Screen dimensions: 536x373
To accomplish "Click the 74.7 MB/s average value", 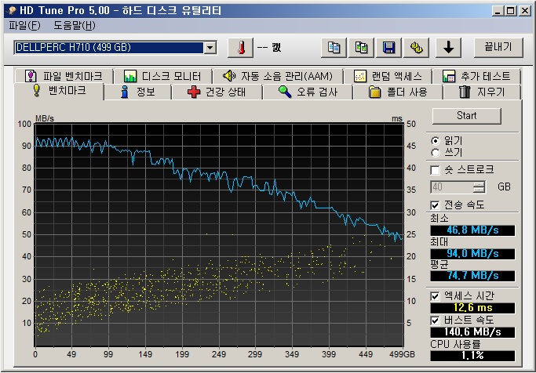I will pos(472,276).
